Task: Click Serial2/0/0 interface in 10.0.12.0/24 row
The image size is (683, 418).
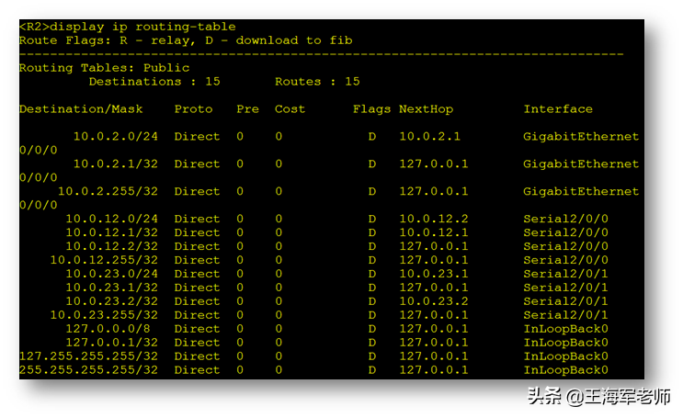Action: pyautogui.click(x=566, y=219)
